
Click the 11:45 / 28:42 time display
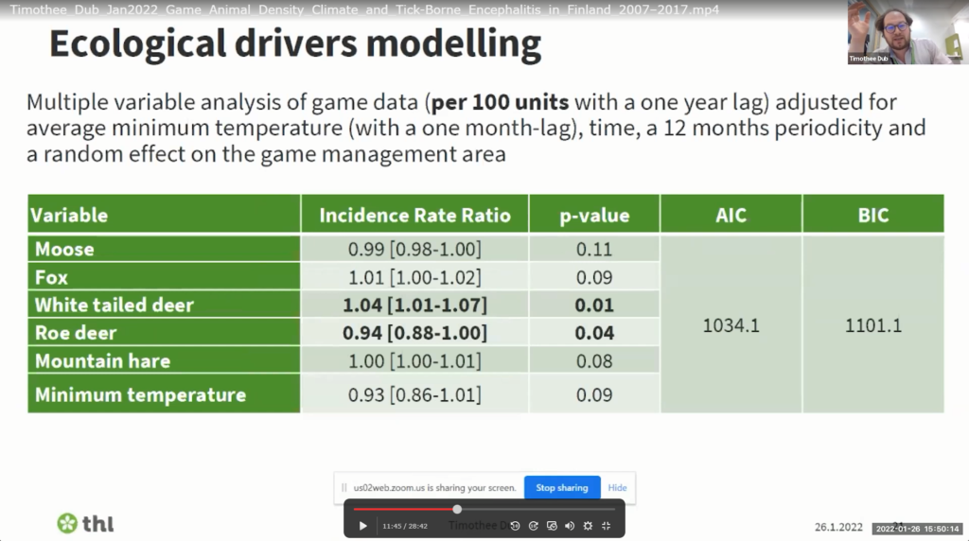tap(405, 526)
